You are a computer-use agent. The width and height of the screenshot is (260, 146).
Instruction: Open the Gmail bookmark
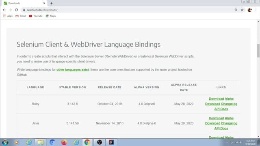click(x=21, y=16)
